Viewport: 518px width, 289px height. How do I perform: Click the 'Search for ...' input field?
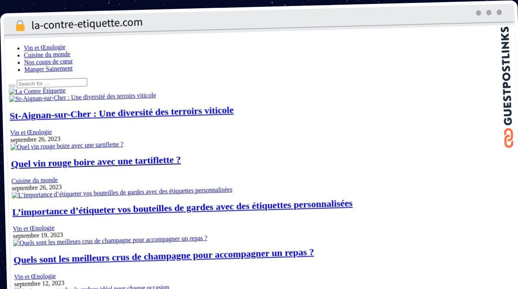[x=52, y=83]
